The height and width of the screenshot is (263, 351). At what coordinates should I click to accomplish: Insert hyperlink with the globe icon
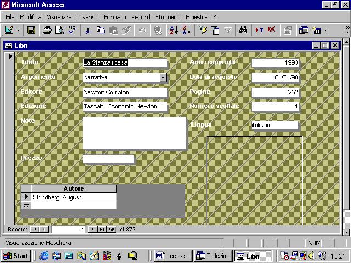tap(158, 30)
